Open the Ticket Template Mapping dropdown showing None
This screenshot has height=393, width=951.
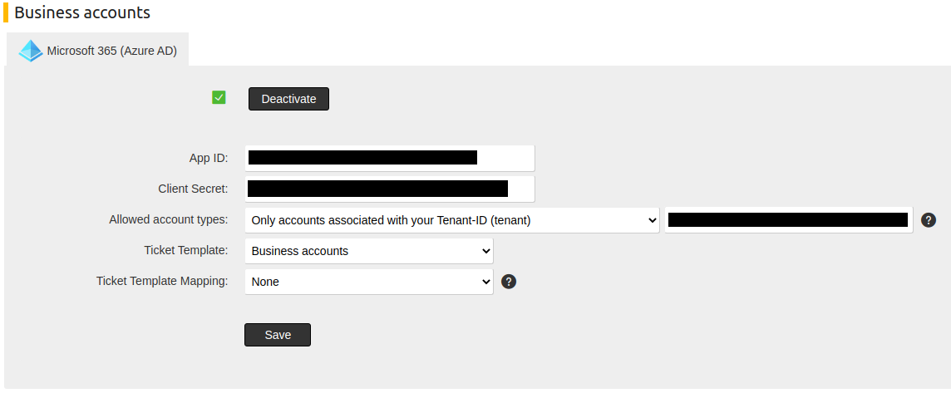[x=369, y=282]
